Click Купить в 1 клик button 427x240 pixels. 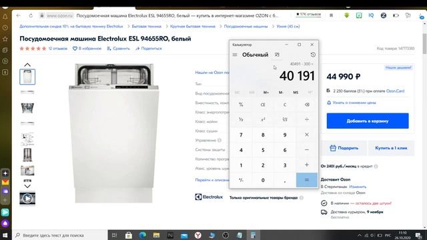[x=391, y=148]
